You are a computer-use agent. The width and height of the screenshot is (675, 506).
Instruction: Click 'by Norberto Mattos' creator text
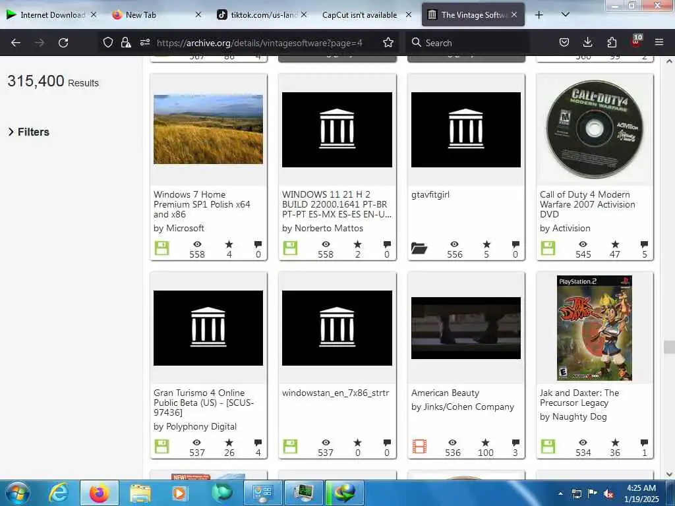coord(322,229)
